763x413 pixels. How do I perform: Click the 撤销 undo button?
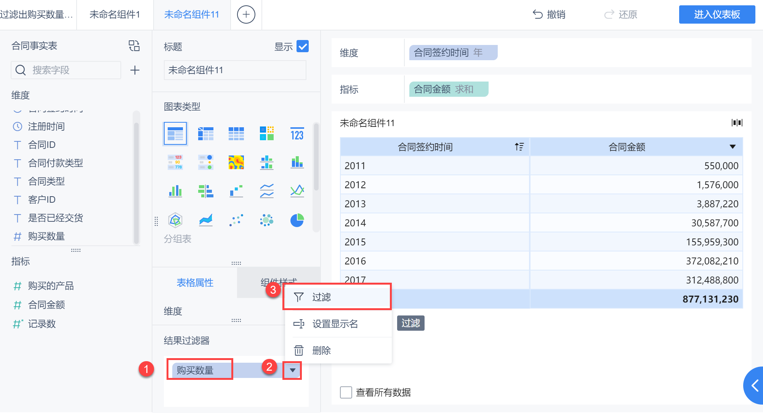pos(549,15)
